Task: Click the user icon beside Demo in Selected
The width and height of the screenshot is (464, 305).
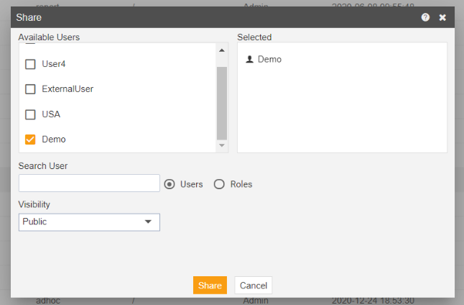Action: pyautogui.click(x=249, y=59)
